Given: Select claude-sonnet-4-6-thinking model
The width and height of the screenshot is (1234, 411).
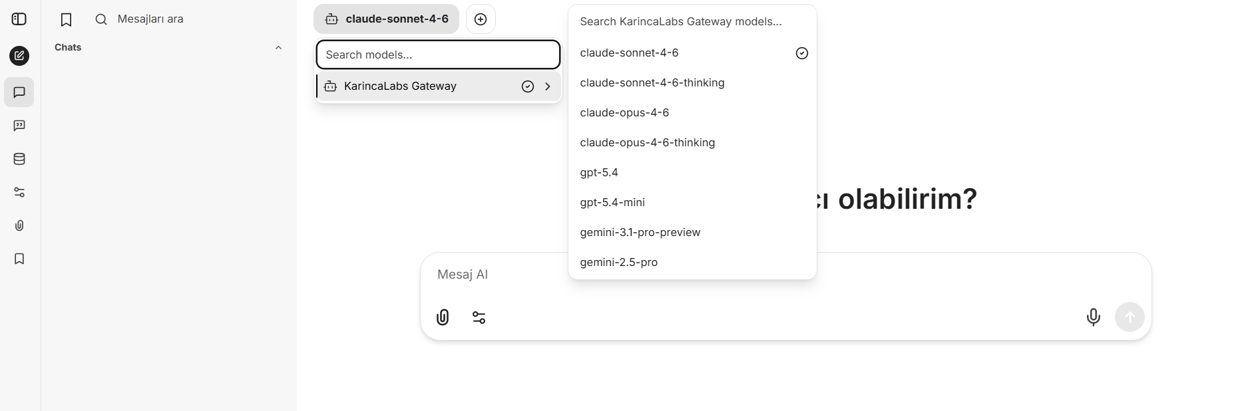Looking at the screenshot, I should tap(652, 83).
